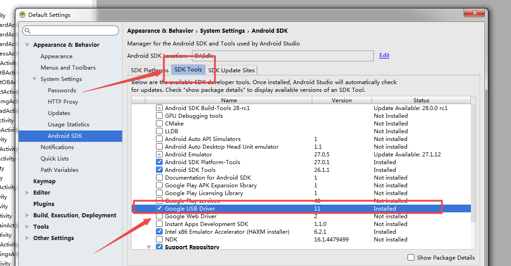
Task: Click System Settings in the breadcrumb
Action: tap(222, 31)
